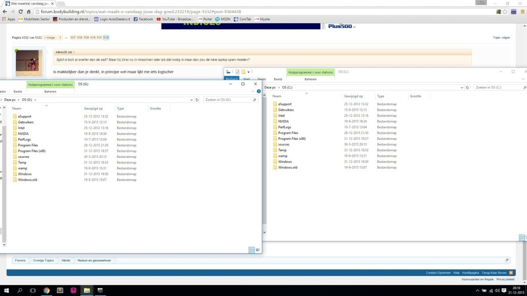Click the refresh icon in the G: address bar

pyautogui.click(x=198, y=100)
